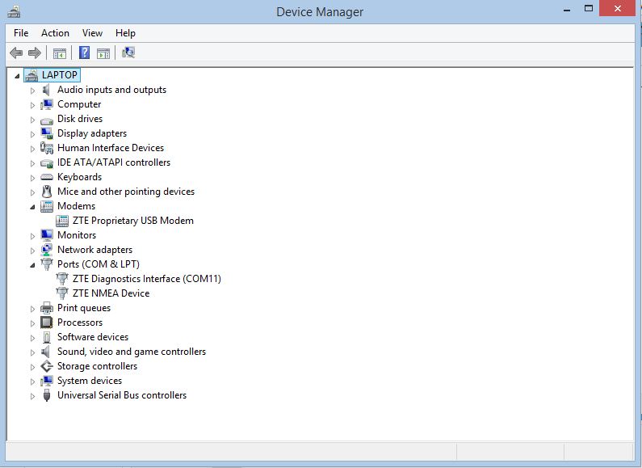Click Scan for hardware changes icon

[x=128, y=53]
